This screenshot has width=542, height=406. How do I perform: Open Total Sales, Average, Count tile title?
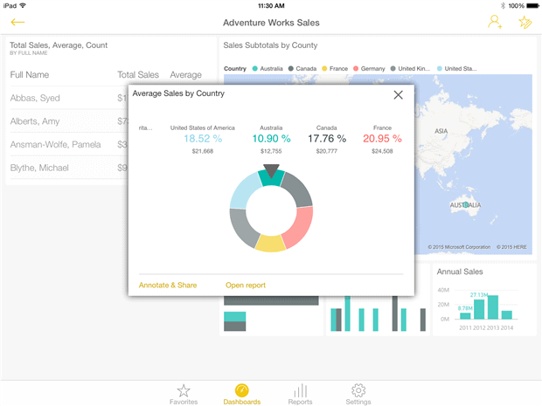tap(59, 45)
